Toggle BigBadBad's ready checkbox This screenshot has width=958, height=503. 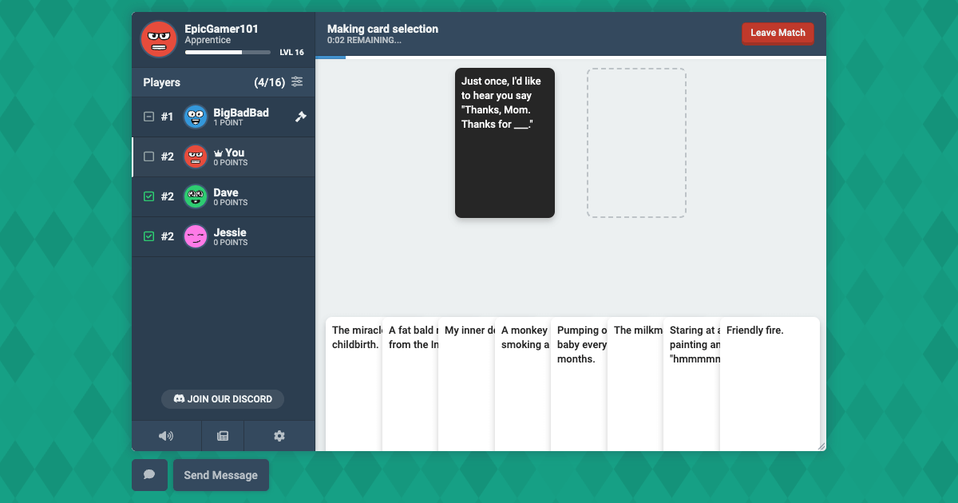point(148,117)
